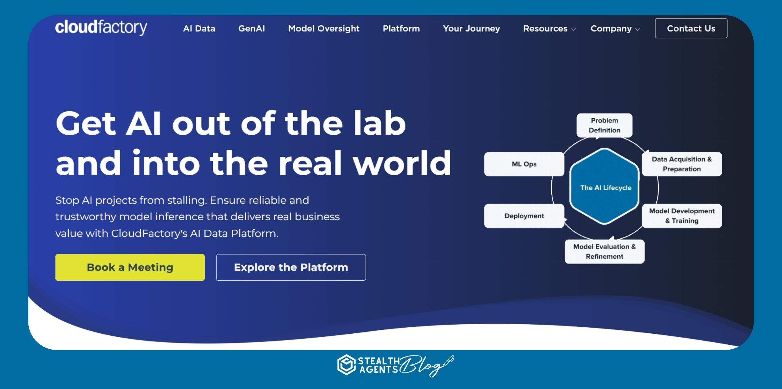Expand the Resources dropdown menu

(x=549, y=29)
